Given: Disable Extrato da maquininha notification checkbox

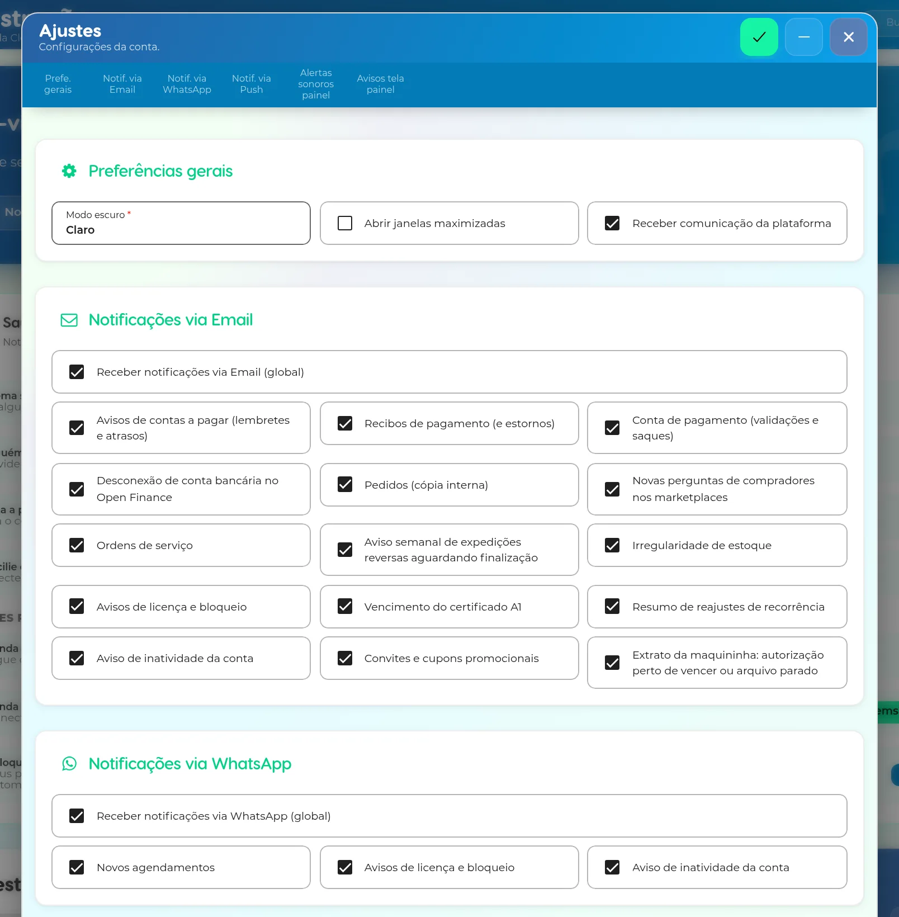Looking at the screenshot, I should [612, 663].
